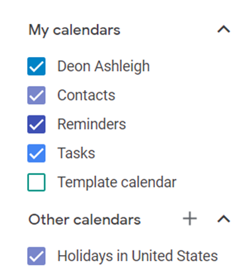Collapse the Other calendars section chevron

224,219
